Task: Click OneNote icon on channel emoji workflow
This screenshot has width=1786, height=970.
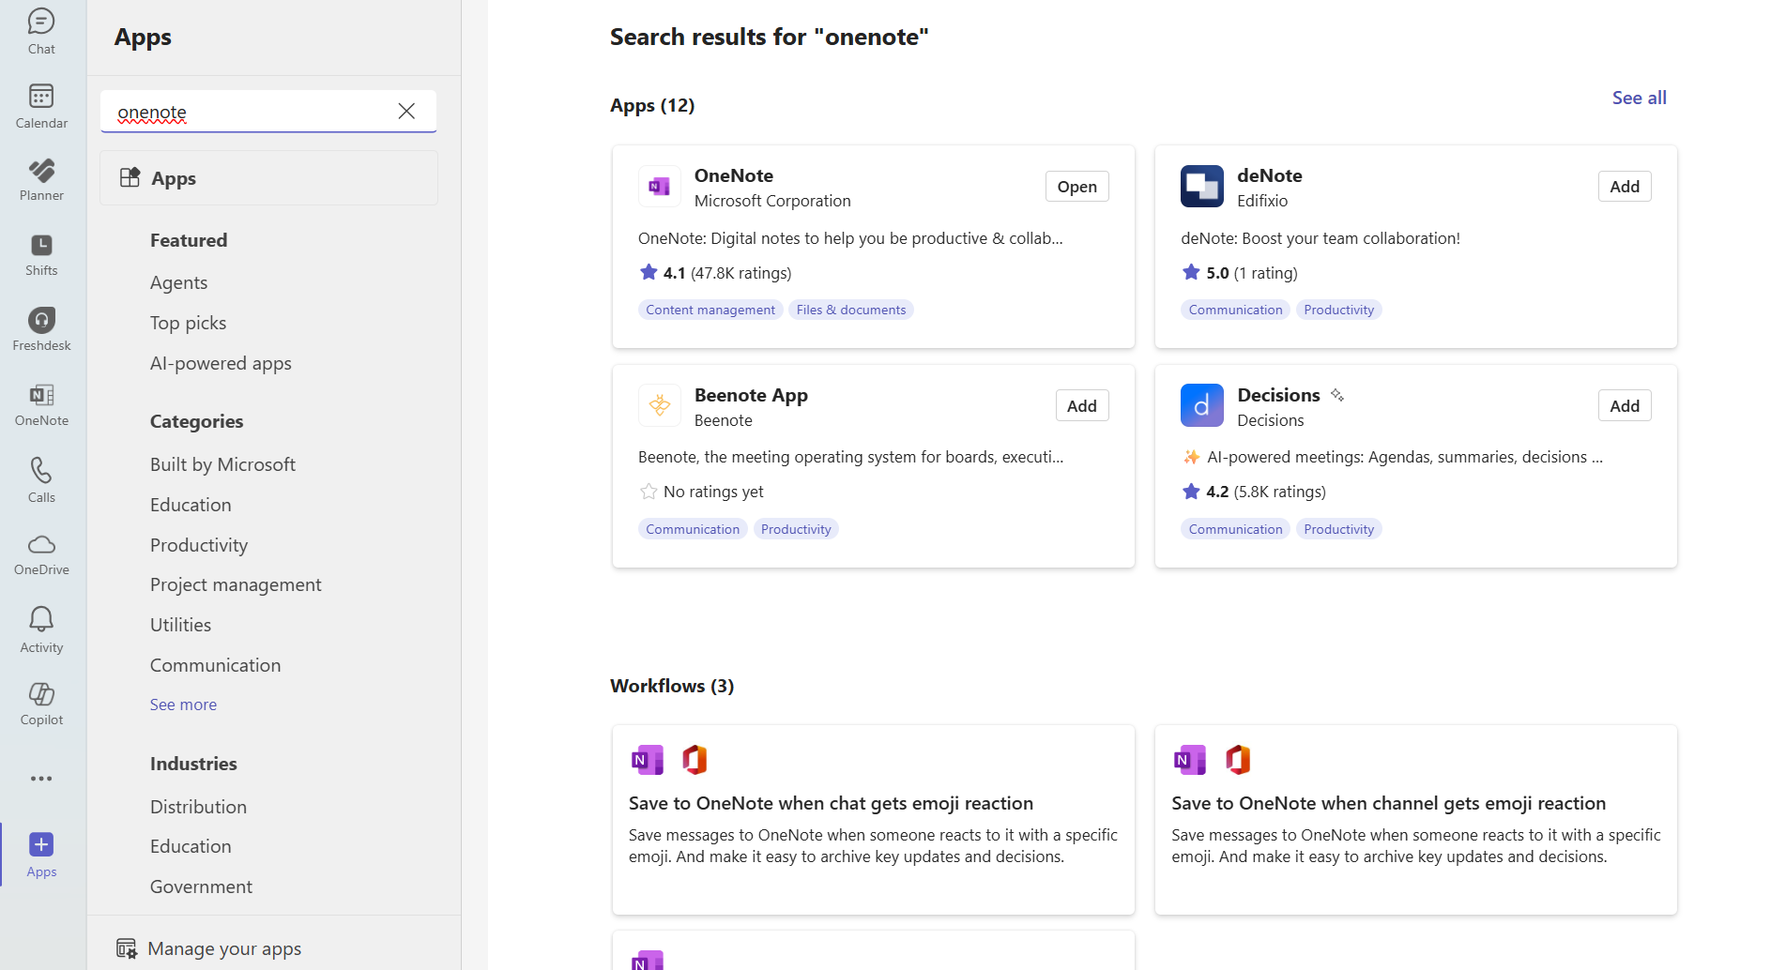Action: coord(1190,759)
